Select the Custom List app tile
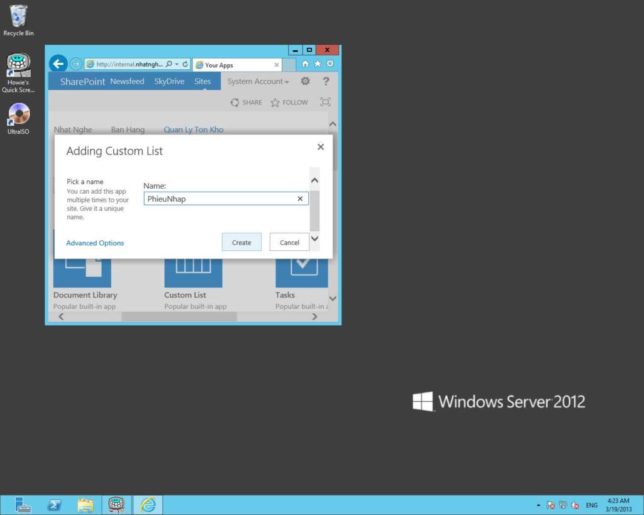Screen dimensions: 644x515 193,273
